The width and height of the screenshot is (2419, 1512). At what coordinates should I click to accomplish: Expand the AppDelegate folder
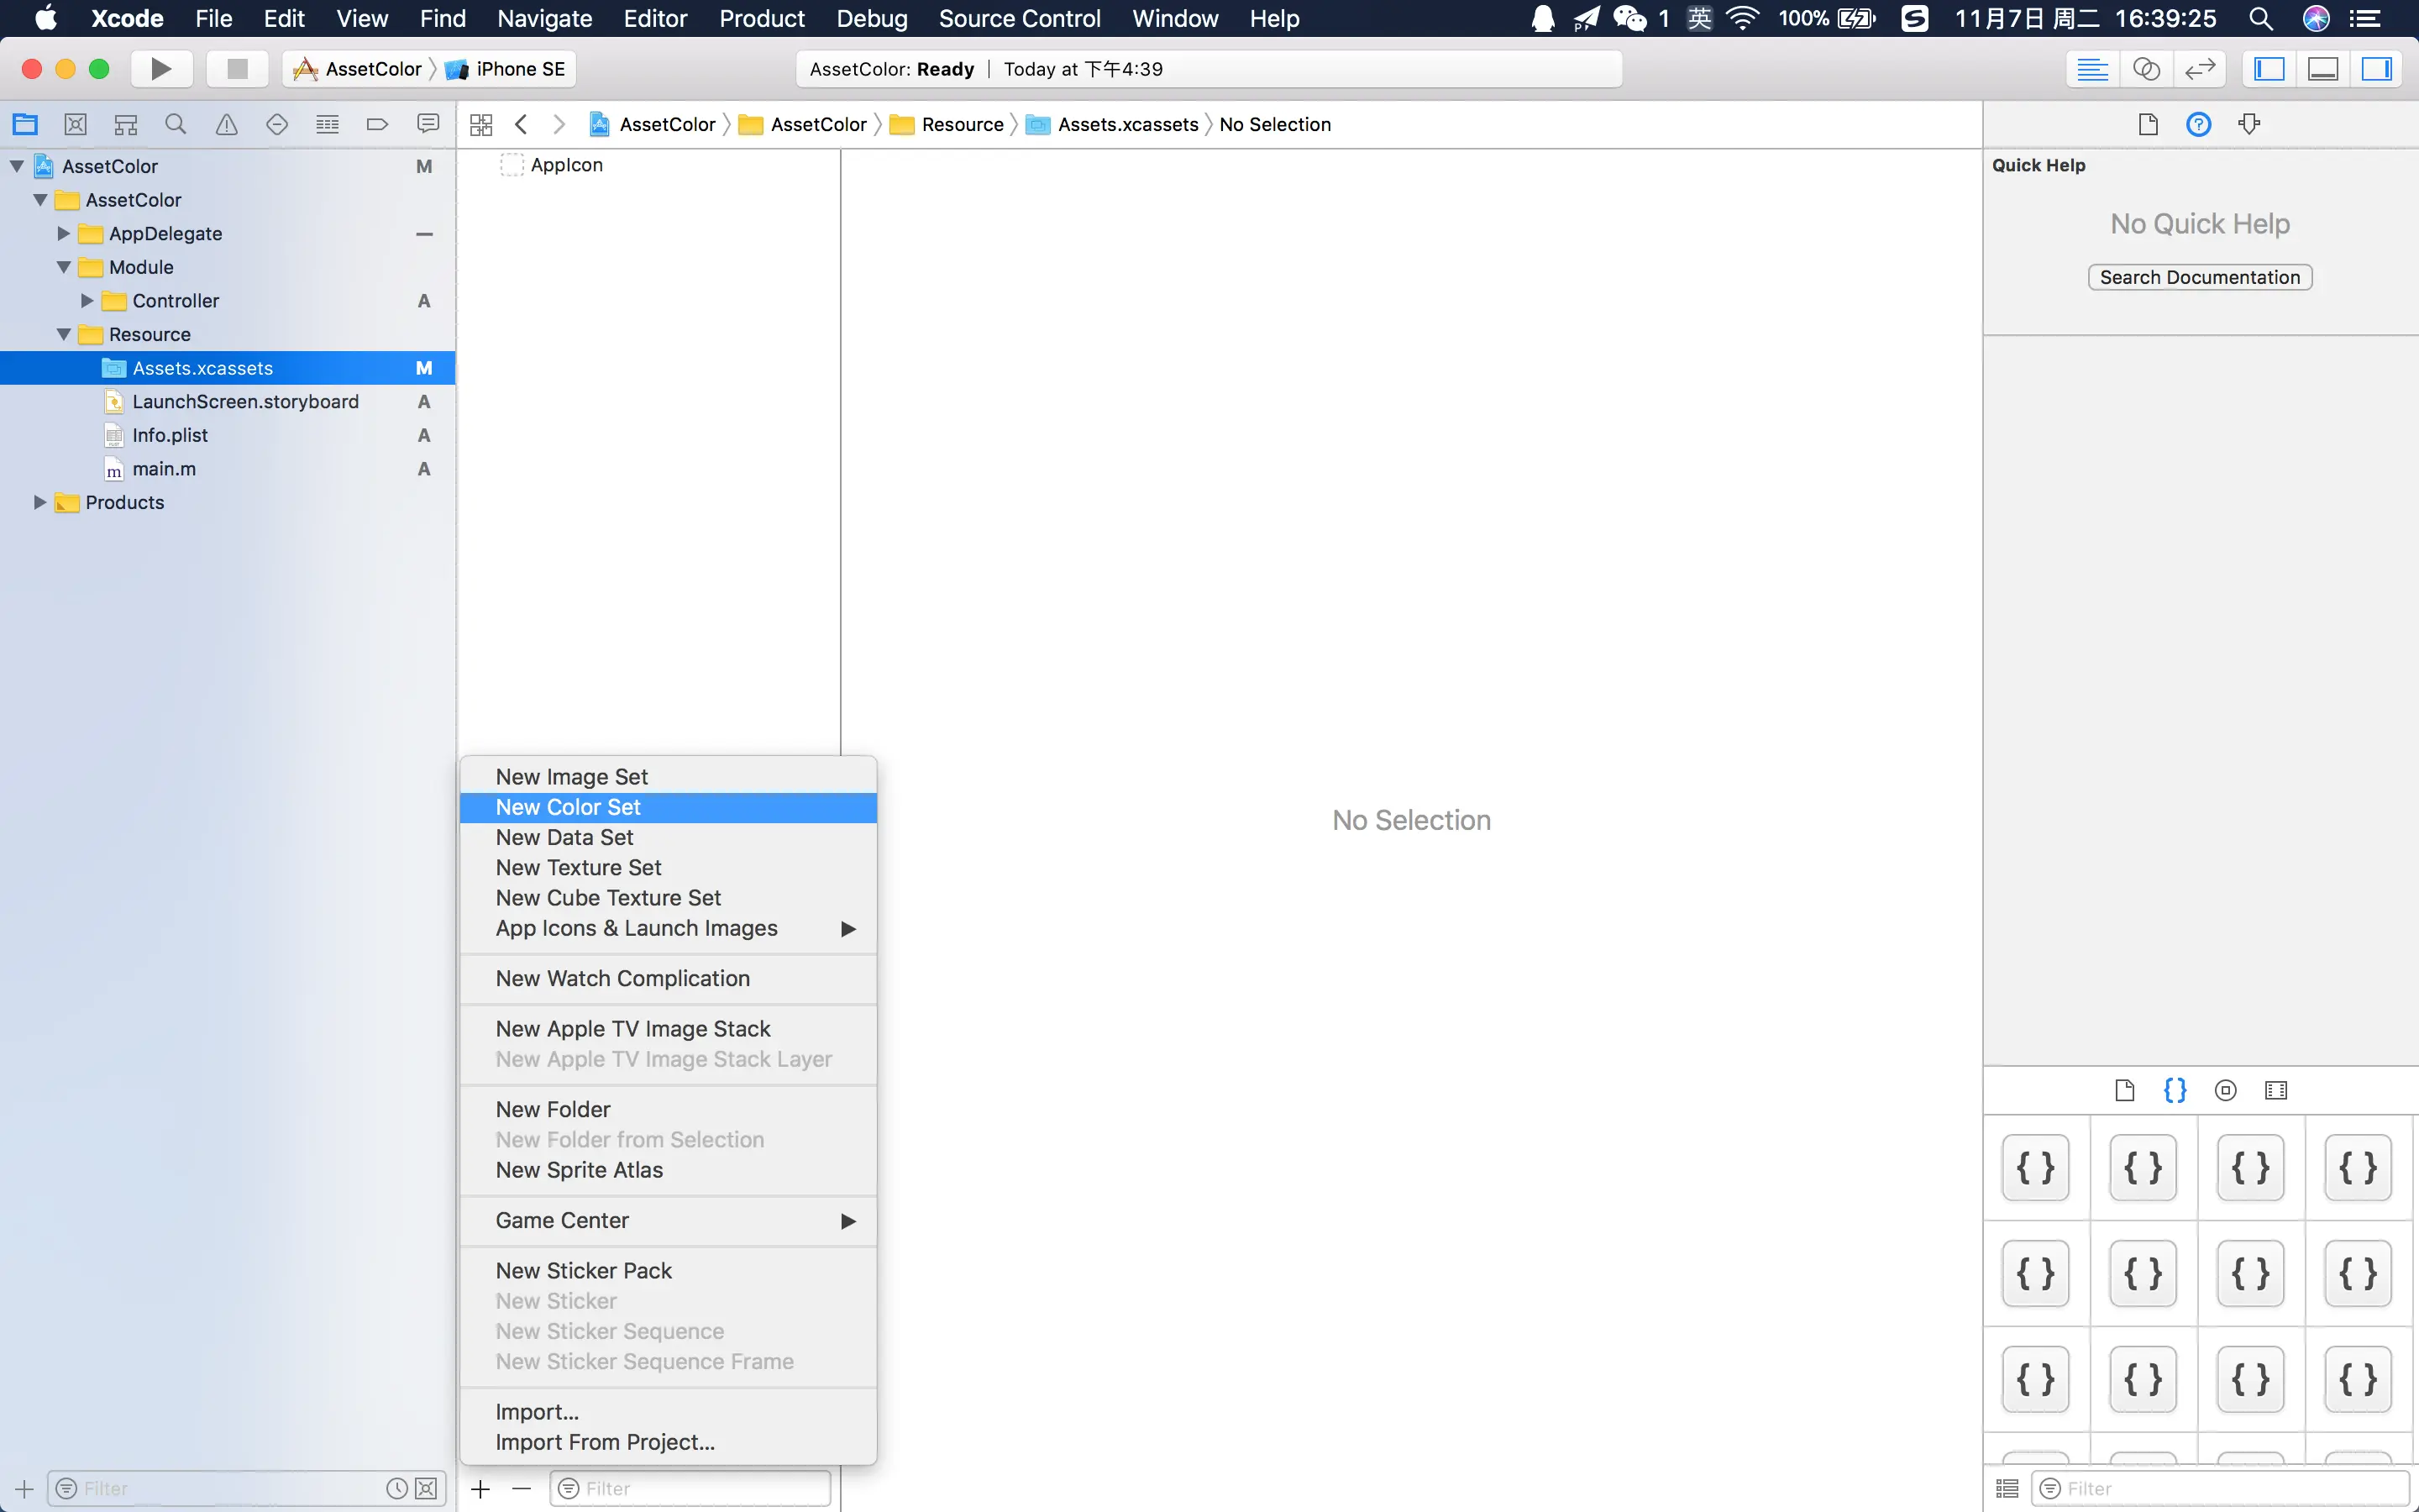click(64, 233)
